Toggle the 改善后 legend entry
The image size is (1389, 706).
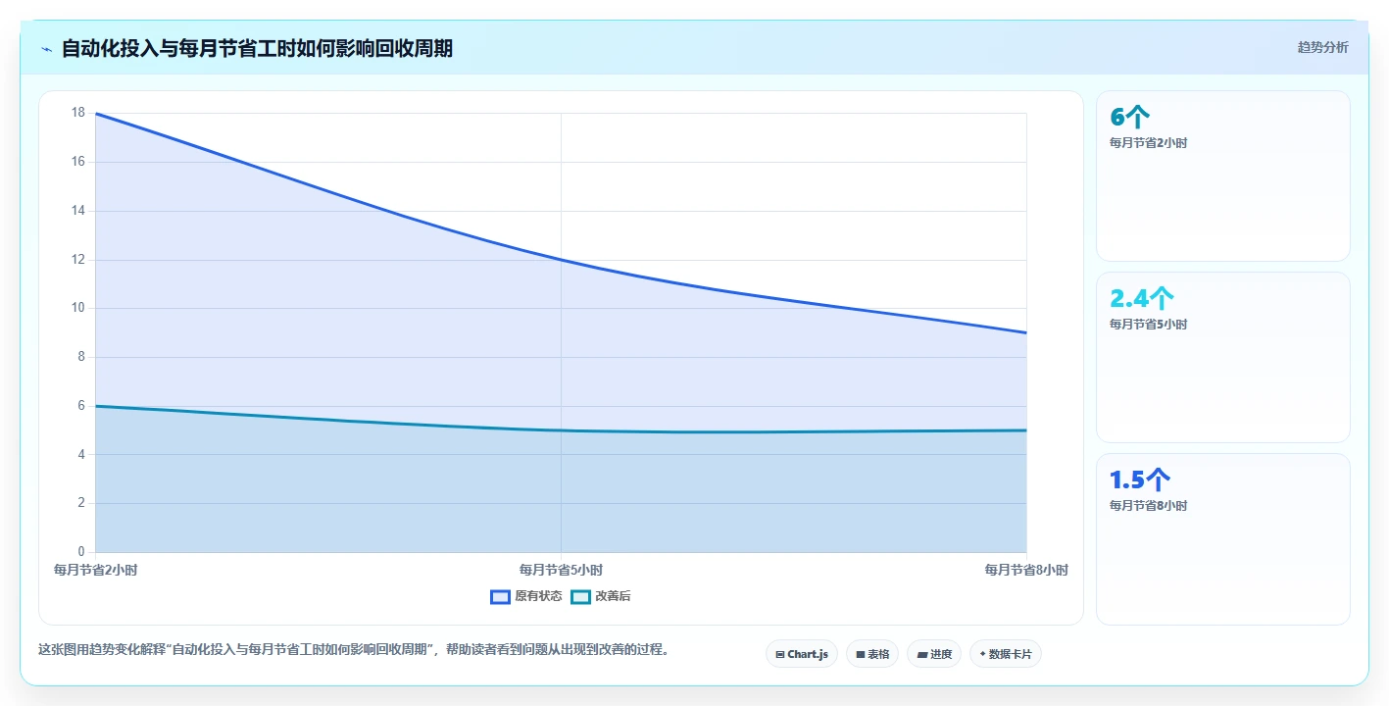(x=601, y=596)
